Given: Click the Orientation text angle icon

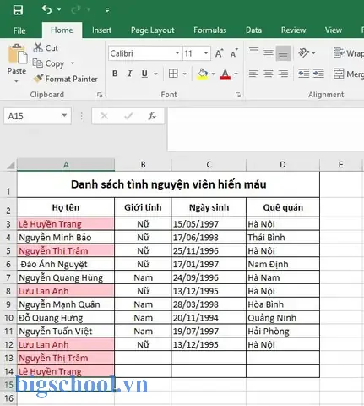Looking at the screenshot, I should pyautogui.click(x=304, y=52).
